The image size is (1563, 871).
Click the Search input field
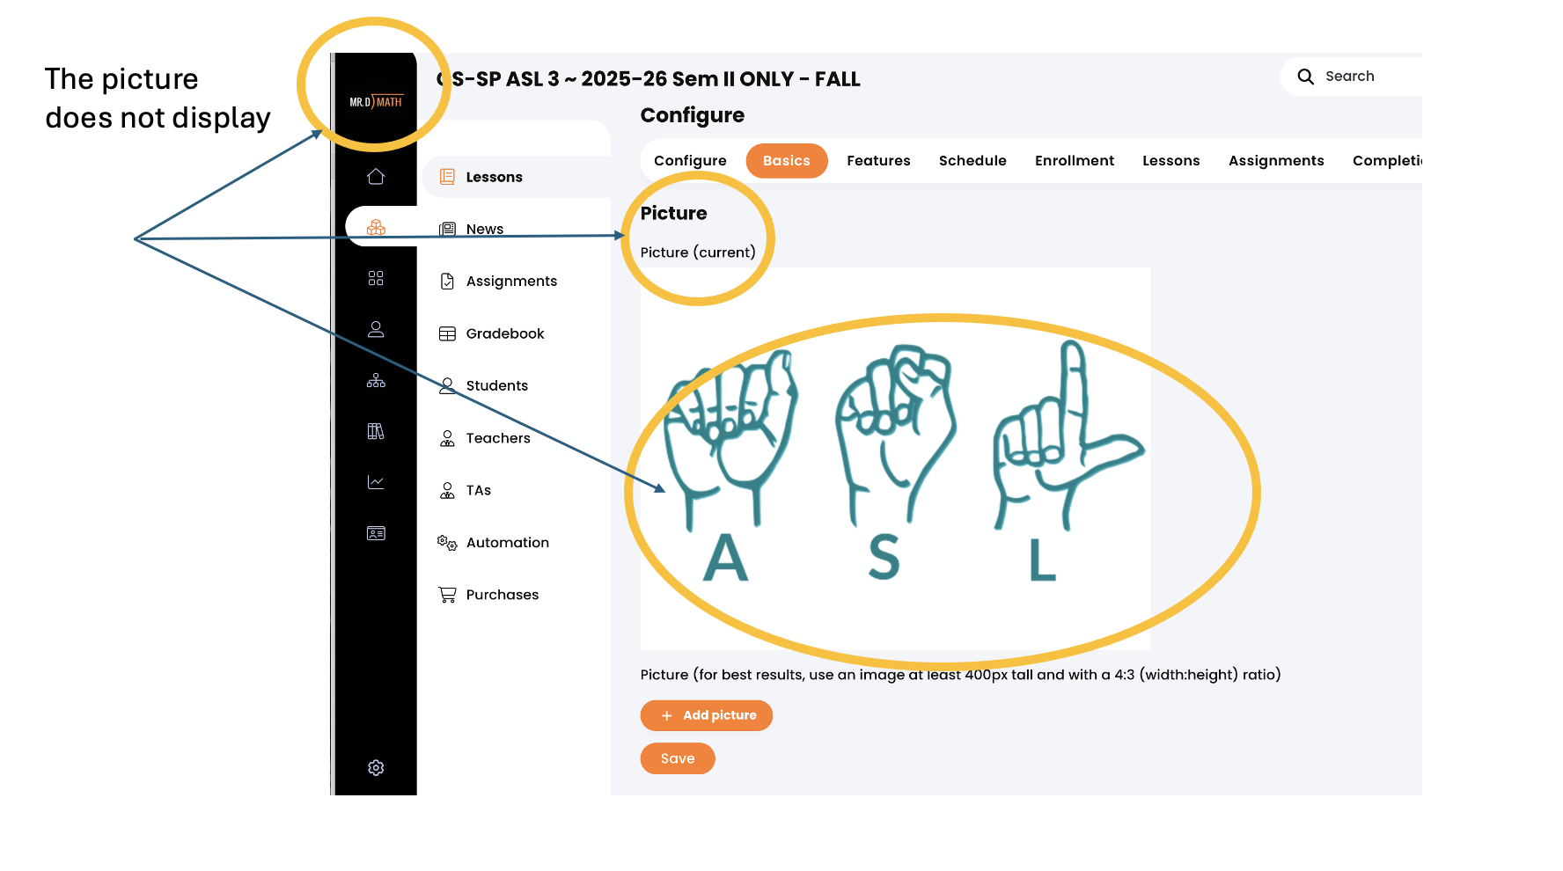click(1352, 77)
